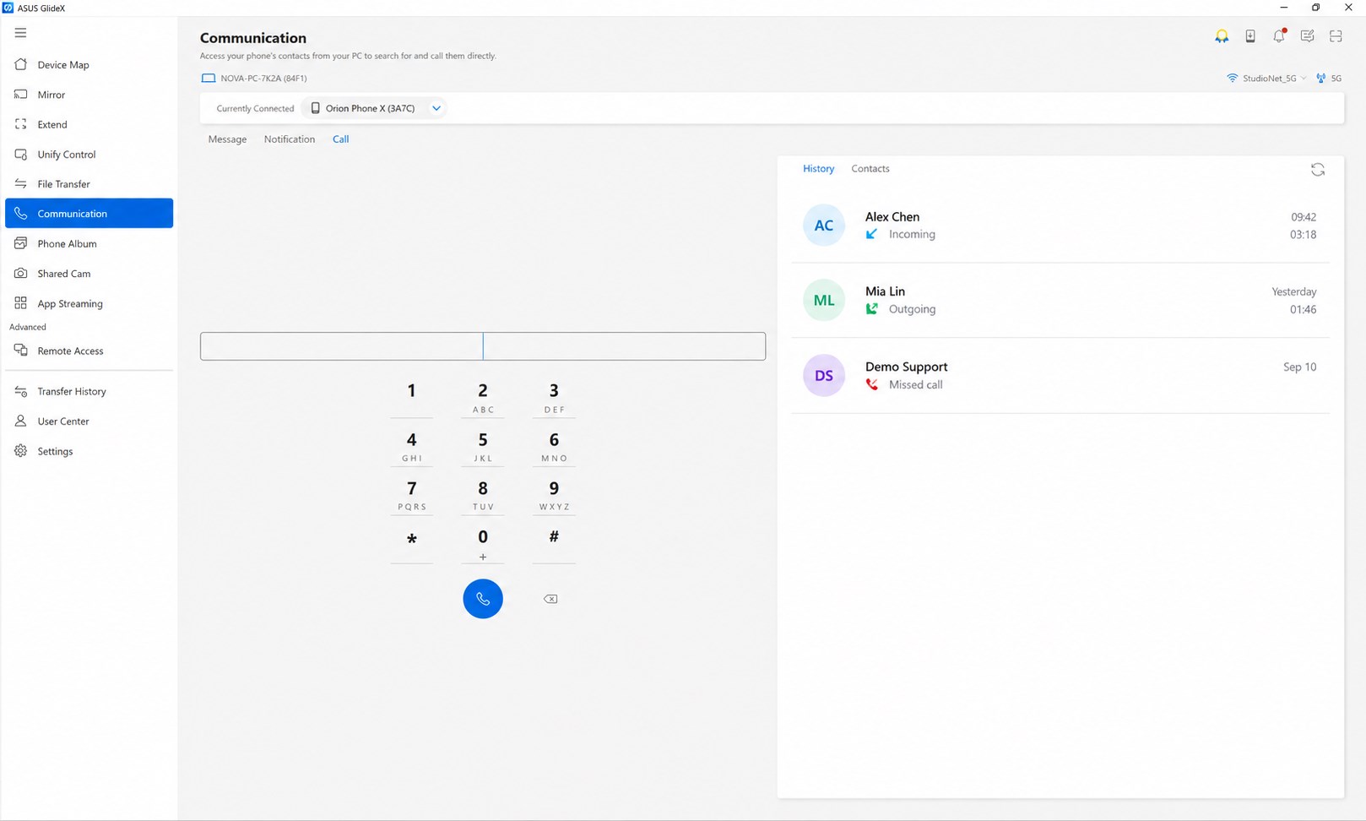This screenshot has width=1366, height=821.
Task: Open the hamburger navigation menu
Action: (x=20, y=33)
